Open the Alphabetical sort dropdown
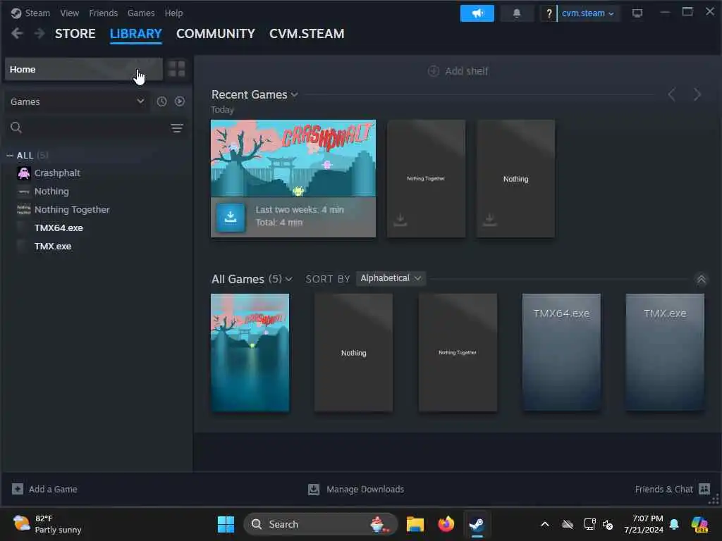Image resolution: width=722 pixels, height=541 pixels. point(391,278)
